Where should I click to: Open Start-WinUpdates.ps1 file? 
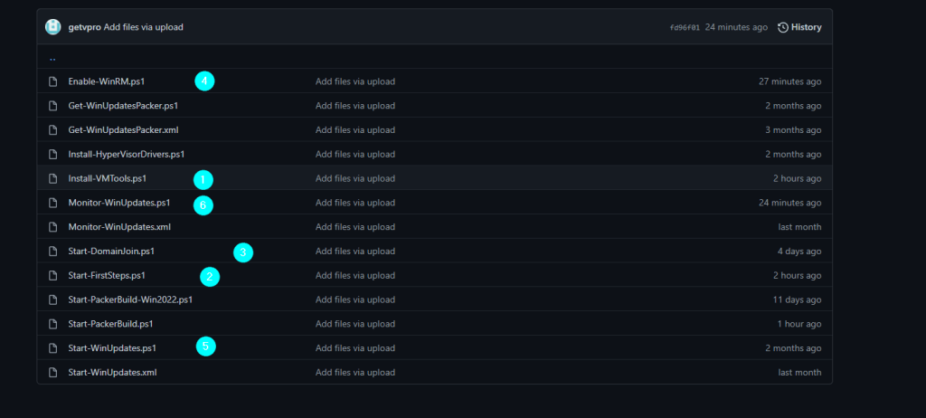point(112,347)
